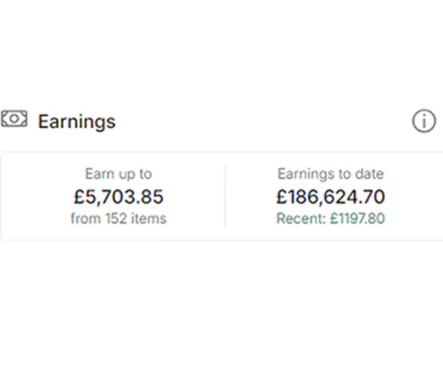Screen dimensions: 443x377
Task: Select the Earnings section heading
Action: (76, 121)
